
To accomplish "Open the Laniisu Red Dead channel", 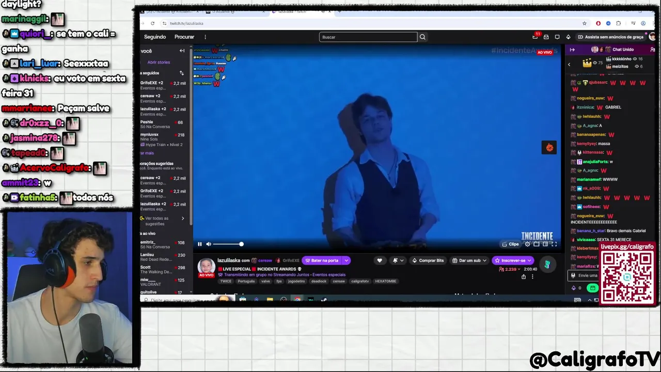I will click(163, 257).
